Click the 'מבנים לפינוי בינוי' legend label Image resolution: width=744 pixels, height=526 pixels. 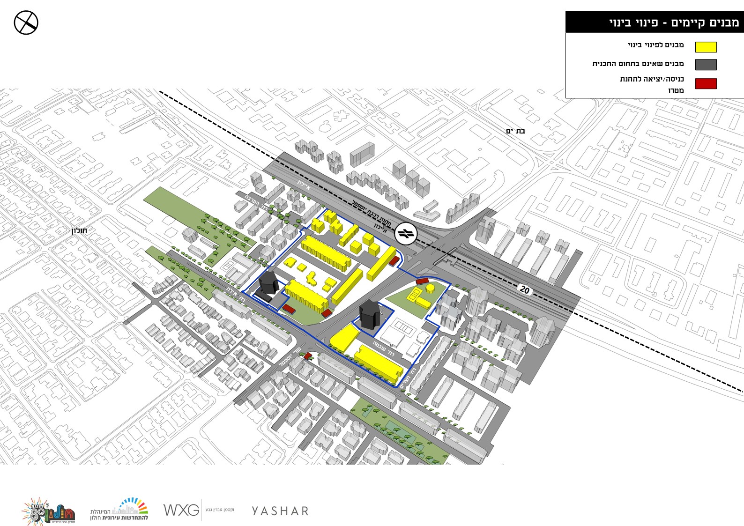pyautogui.click(x=655, y=45)
